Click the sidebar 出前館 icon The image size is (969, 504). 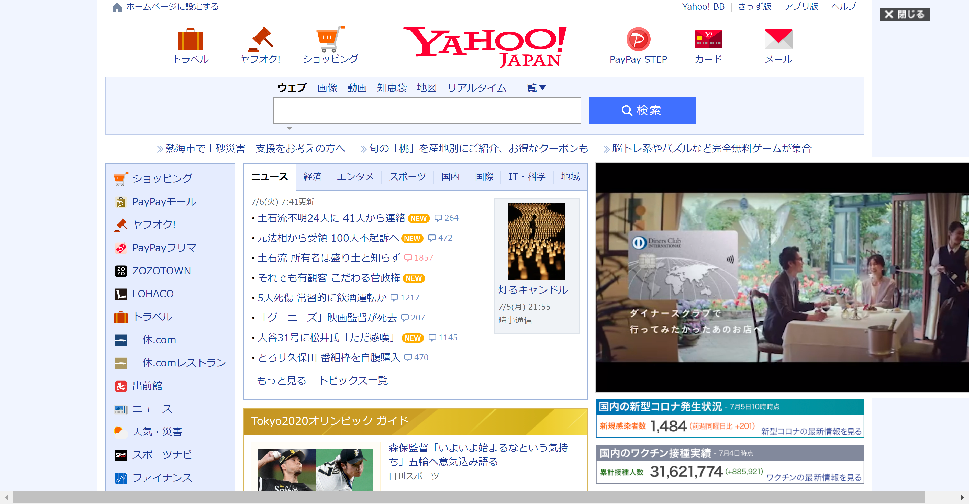coord(120,386)
